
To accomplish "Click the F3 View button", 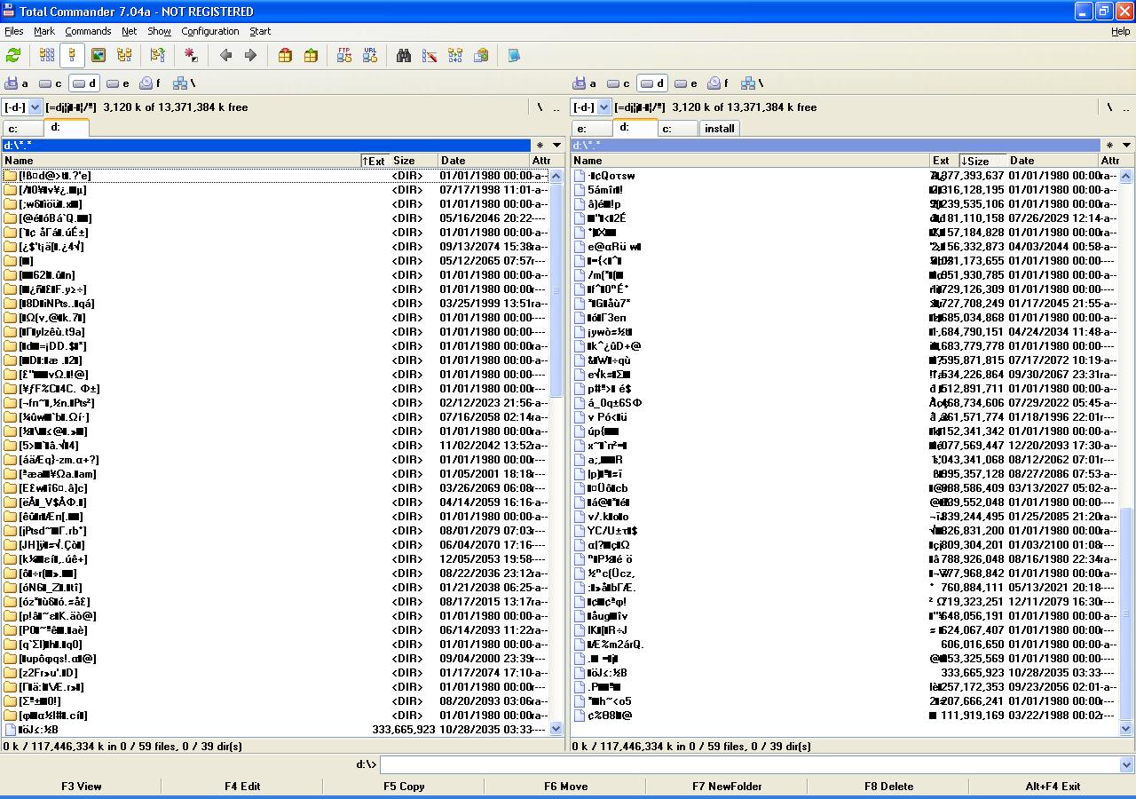I will tap(82, 786).
